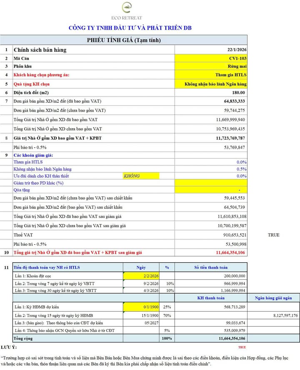Select the date cell 22/1/2026
Viewport: 300px width, 370px height.
pos(211,50)
